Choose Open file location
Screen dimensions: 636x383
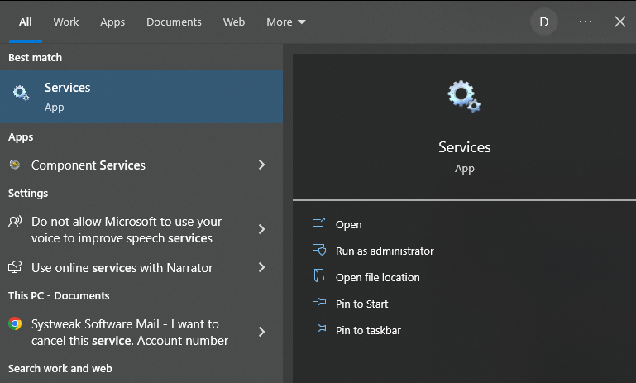point(378,277)
